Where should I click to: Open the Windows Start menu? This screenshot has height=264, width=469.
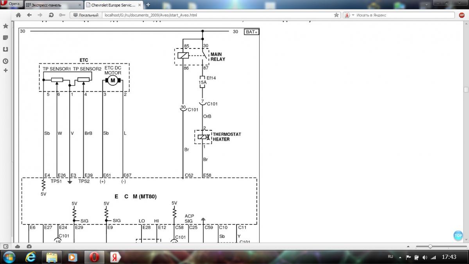coord(9,257)
